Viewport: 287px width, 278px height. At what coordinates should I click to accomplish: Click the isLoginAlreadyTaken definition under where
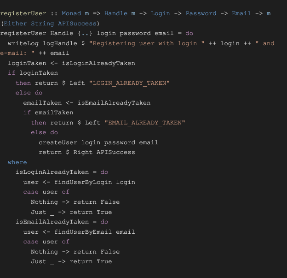click(52, 172)
